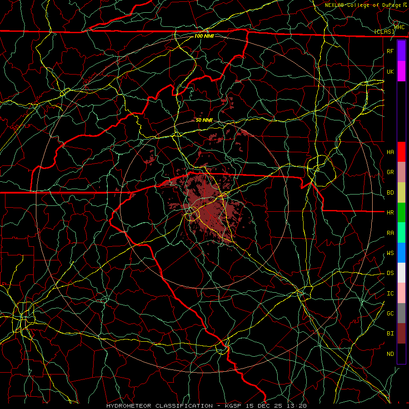This screenshot has width=409, height=409.
Task: Click the HR legend label
Action: (390, 213)
